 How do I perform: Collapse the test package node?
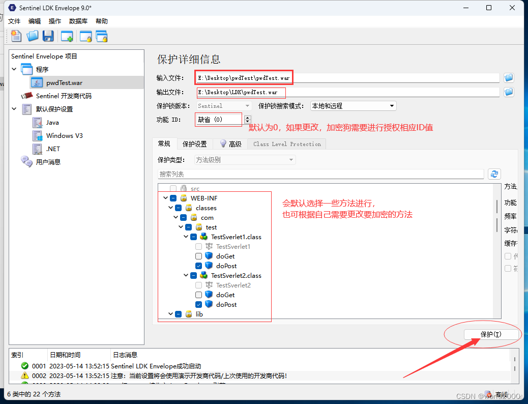coord(181,227)
